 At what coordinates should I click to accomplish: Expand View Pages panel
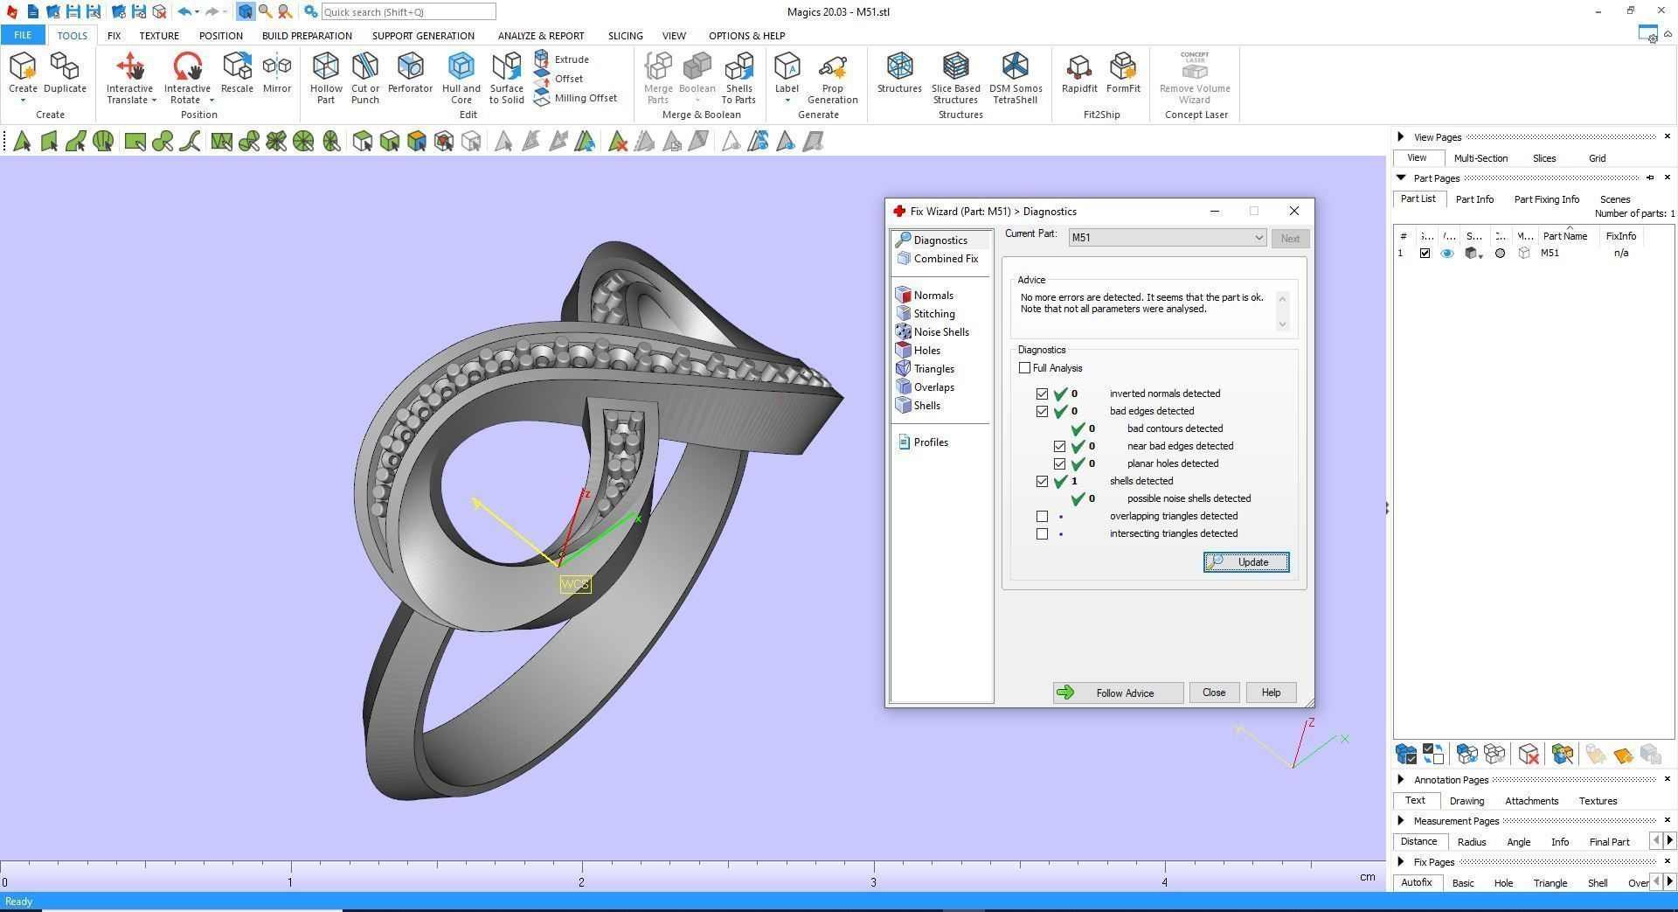click(x=1401, y=137)
